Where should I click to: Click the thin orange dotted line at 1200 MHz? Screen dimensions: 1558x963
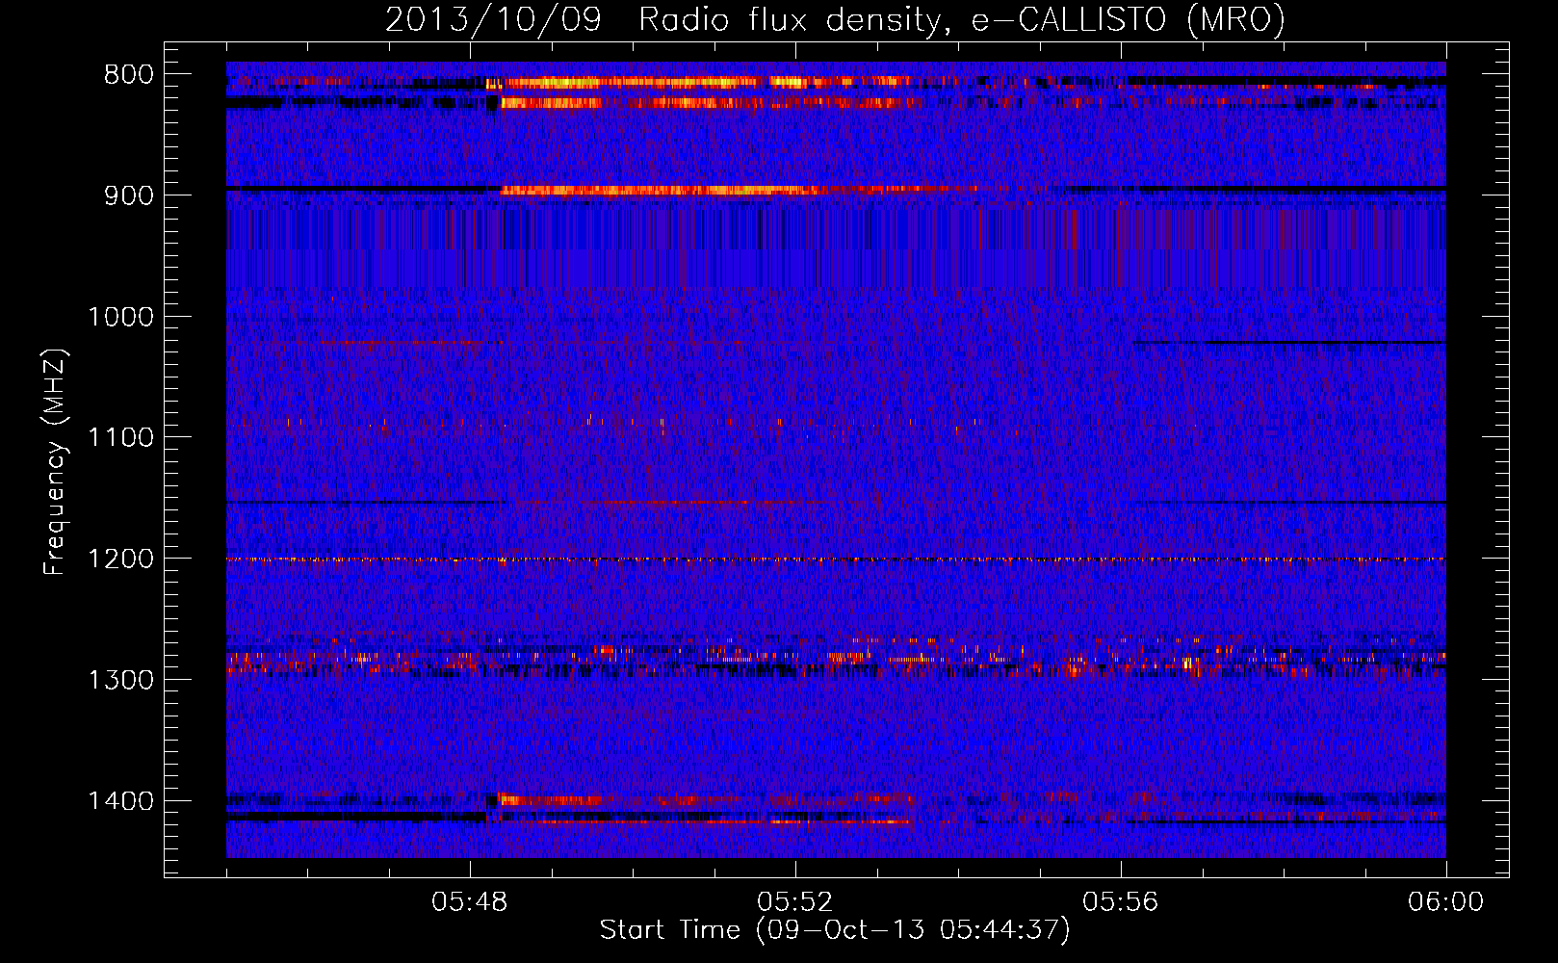(x=836, y=559)
